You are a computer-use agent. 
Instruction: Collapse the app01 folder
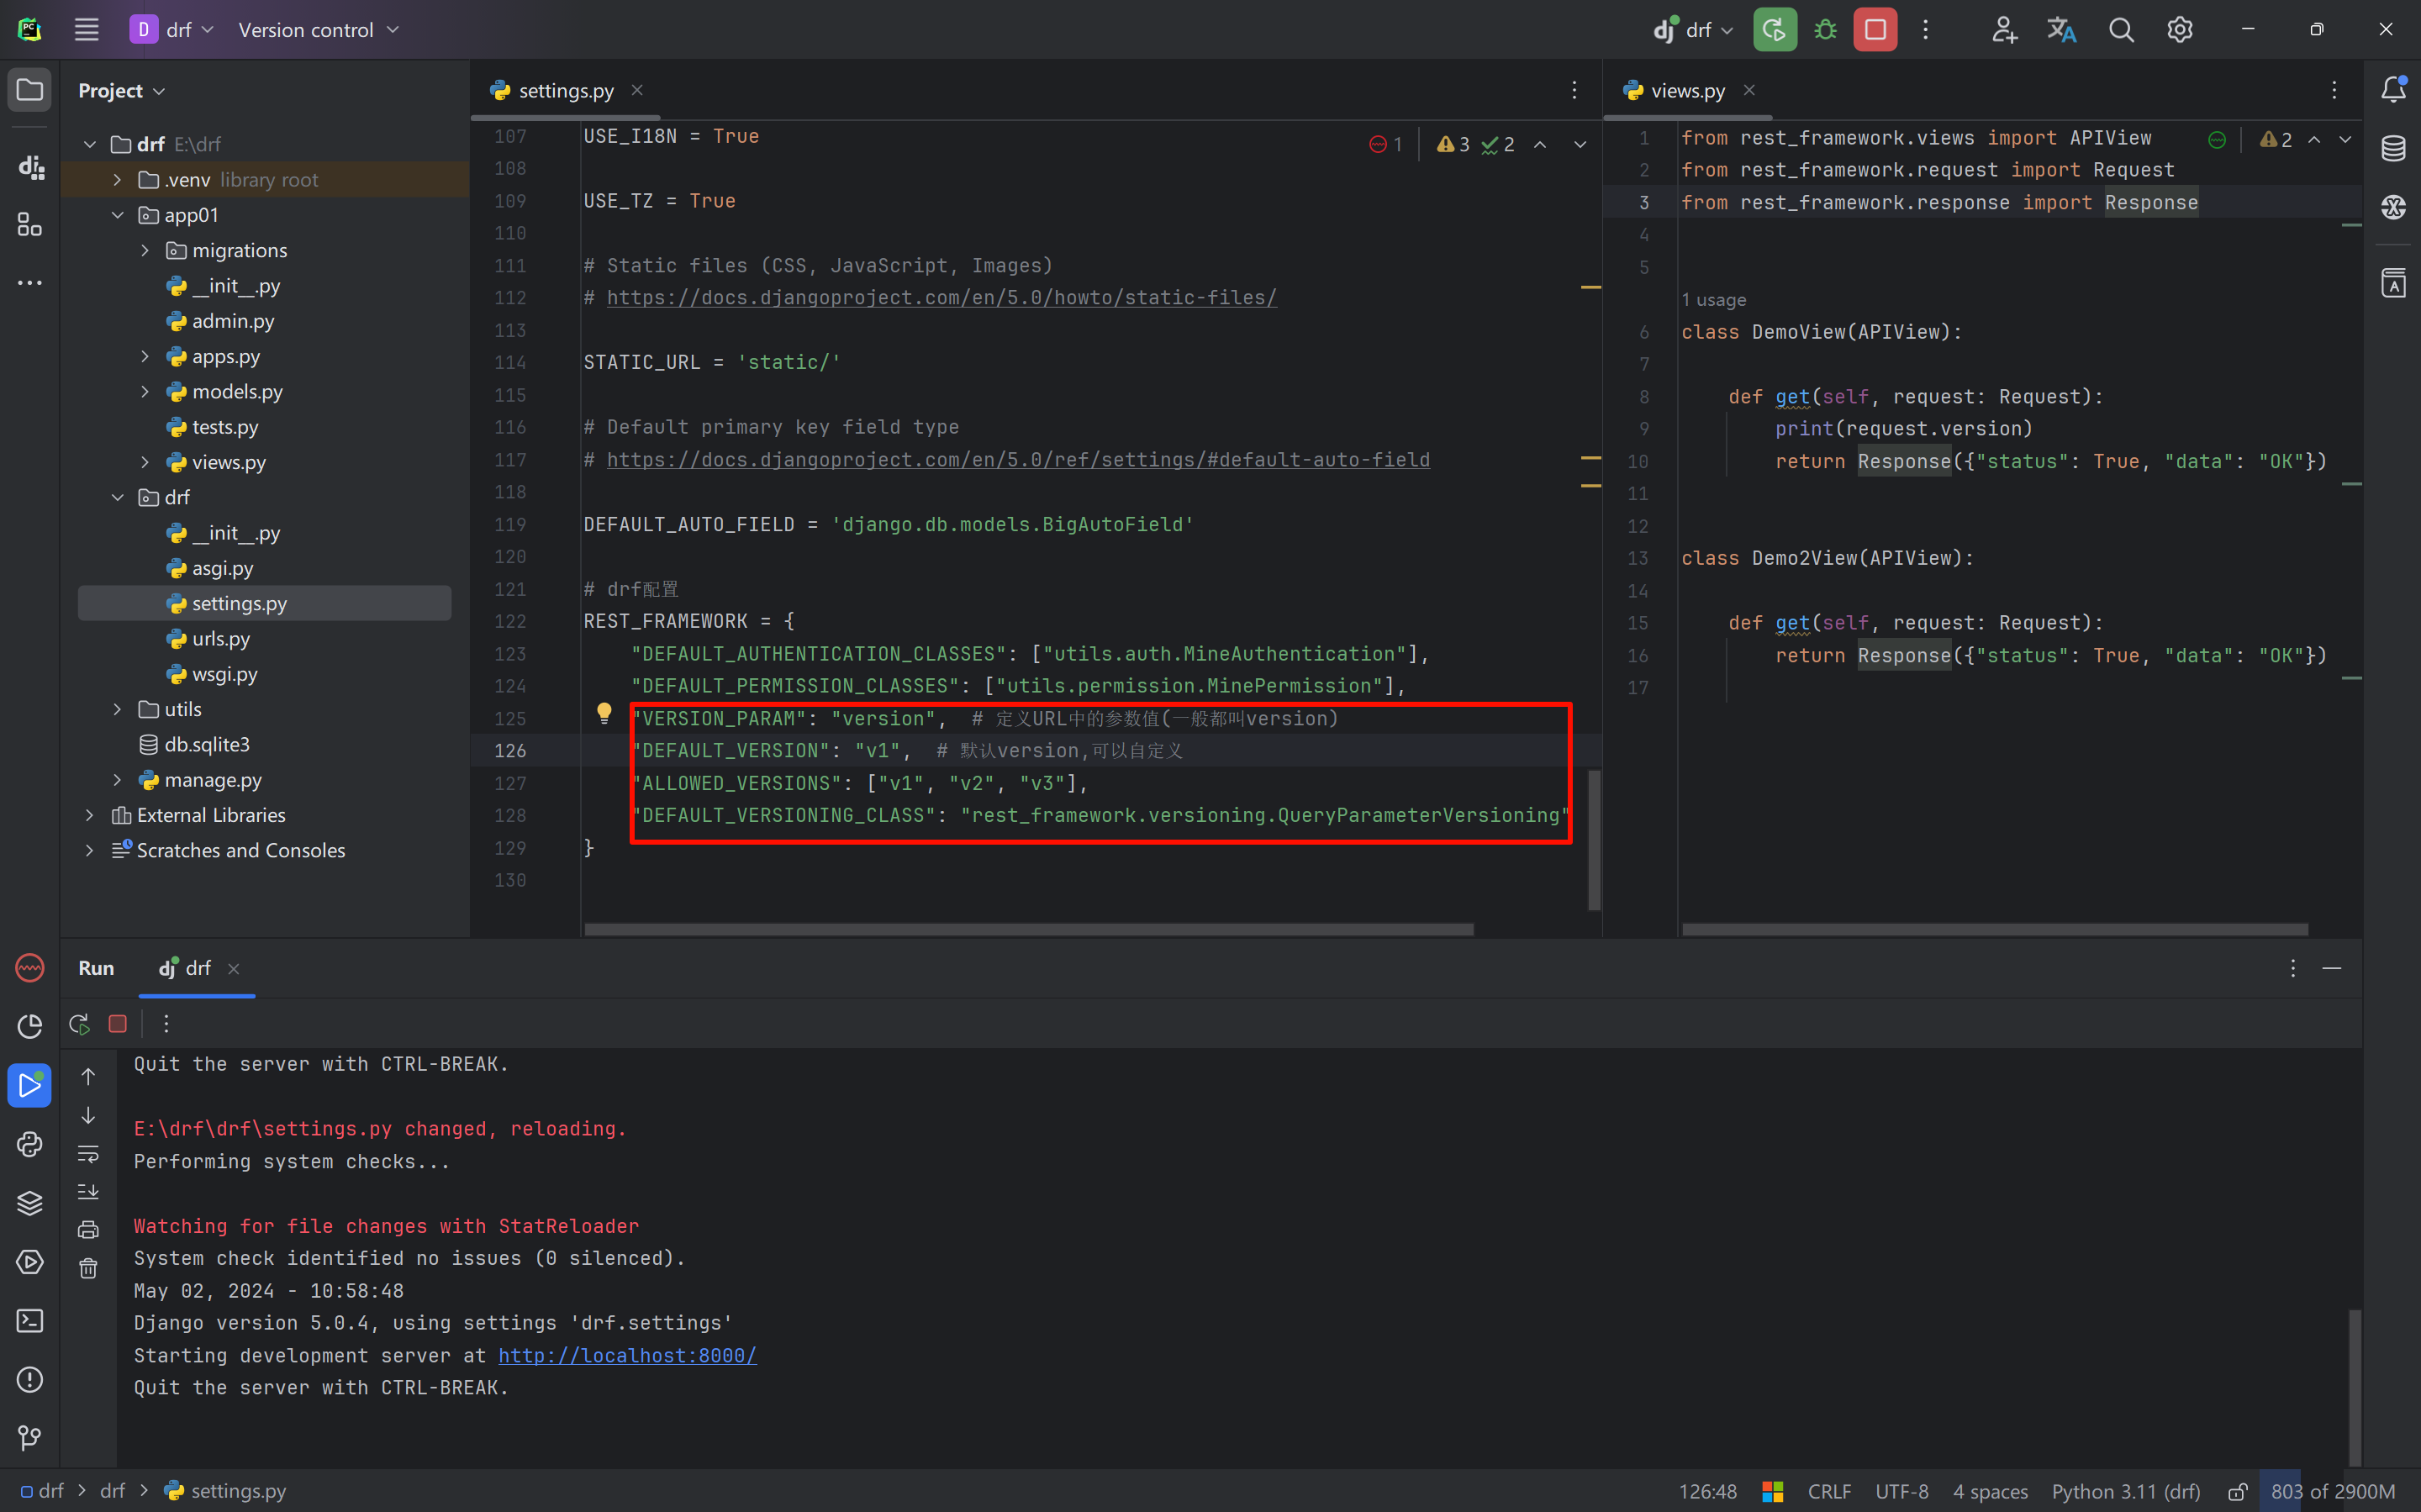117,215
